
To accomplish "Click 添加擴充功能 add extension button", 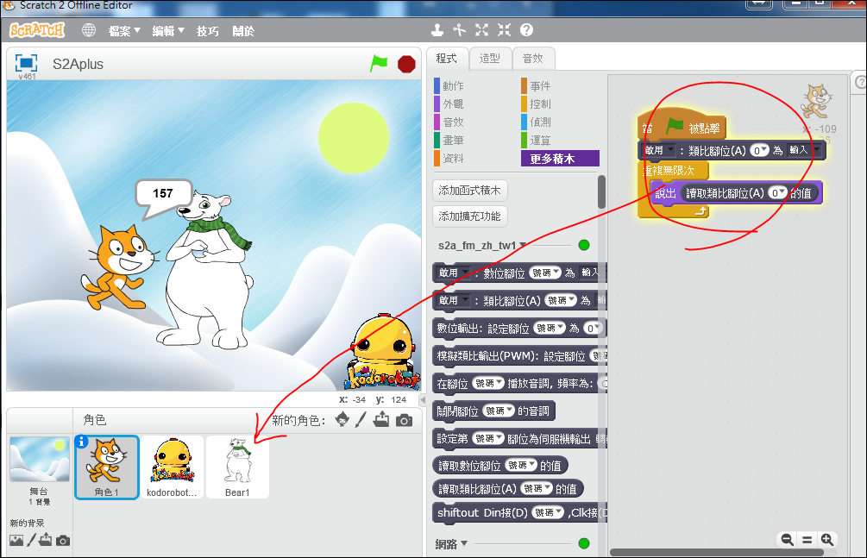I will (x=469, y=216).
